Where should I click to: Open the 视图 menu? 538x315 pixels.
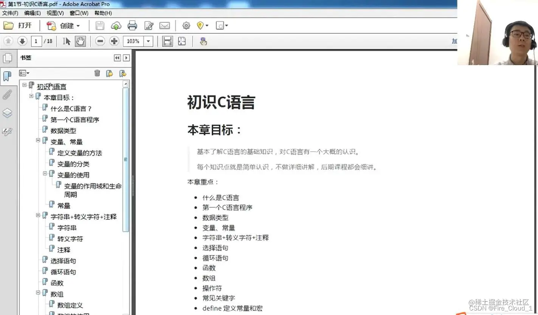55,13
